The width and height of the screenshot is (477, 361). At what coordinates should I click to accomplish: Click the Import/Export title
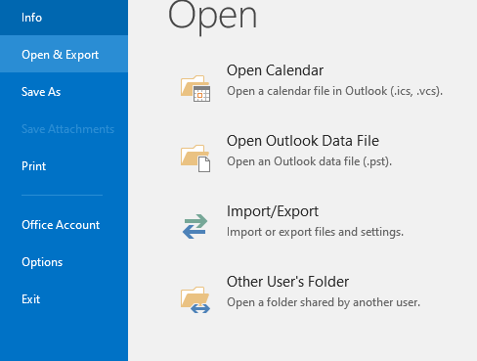[273, 211]
